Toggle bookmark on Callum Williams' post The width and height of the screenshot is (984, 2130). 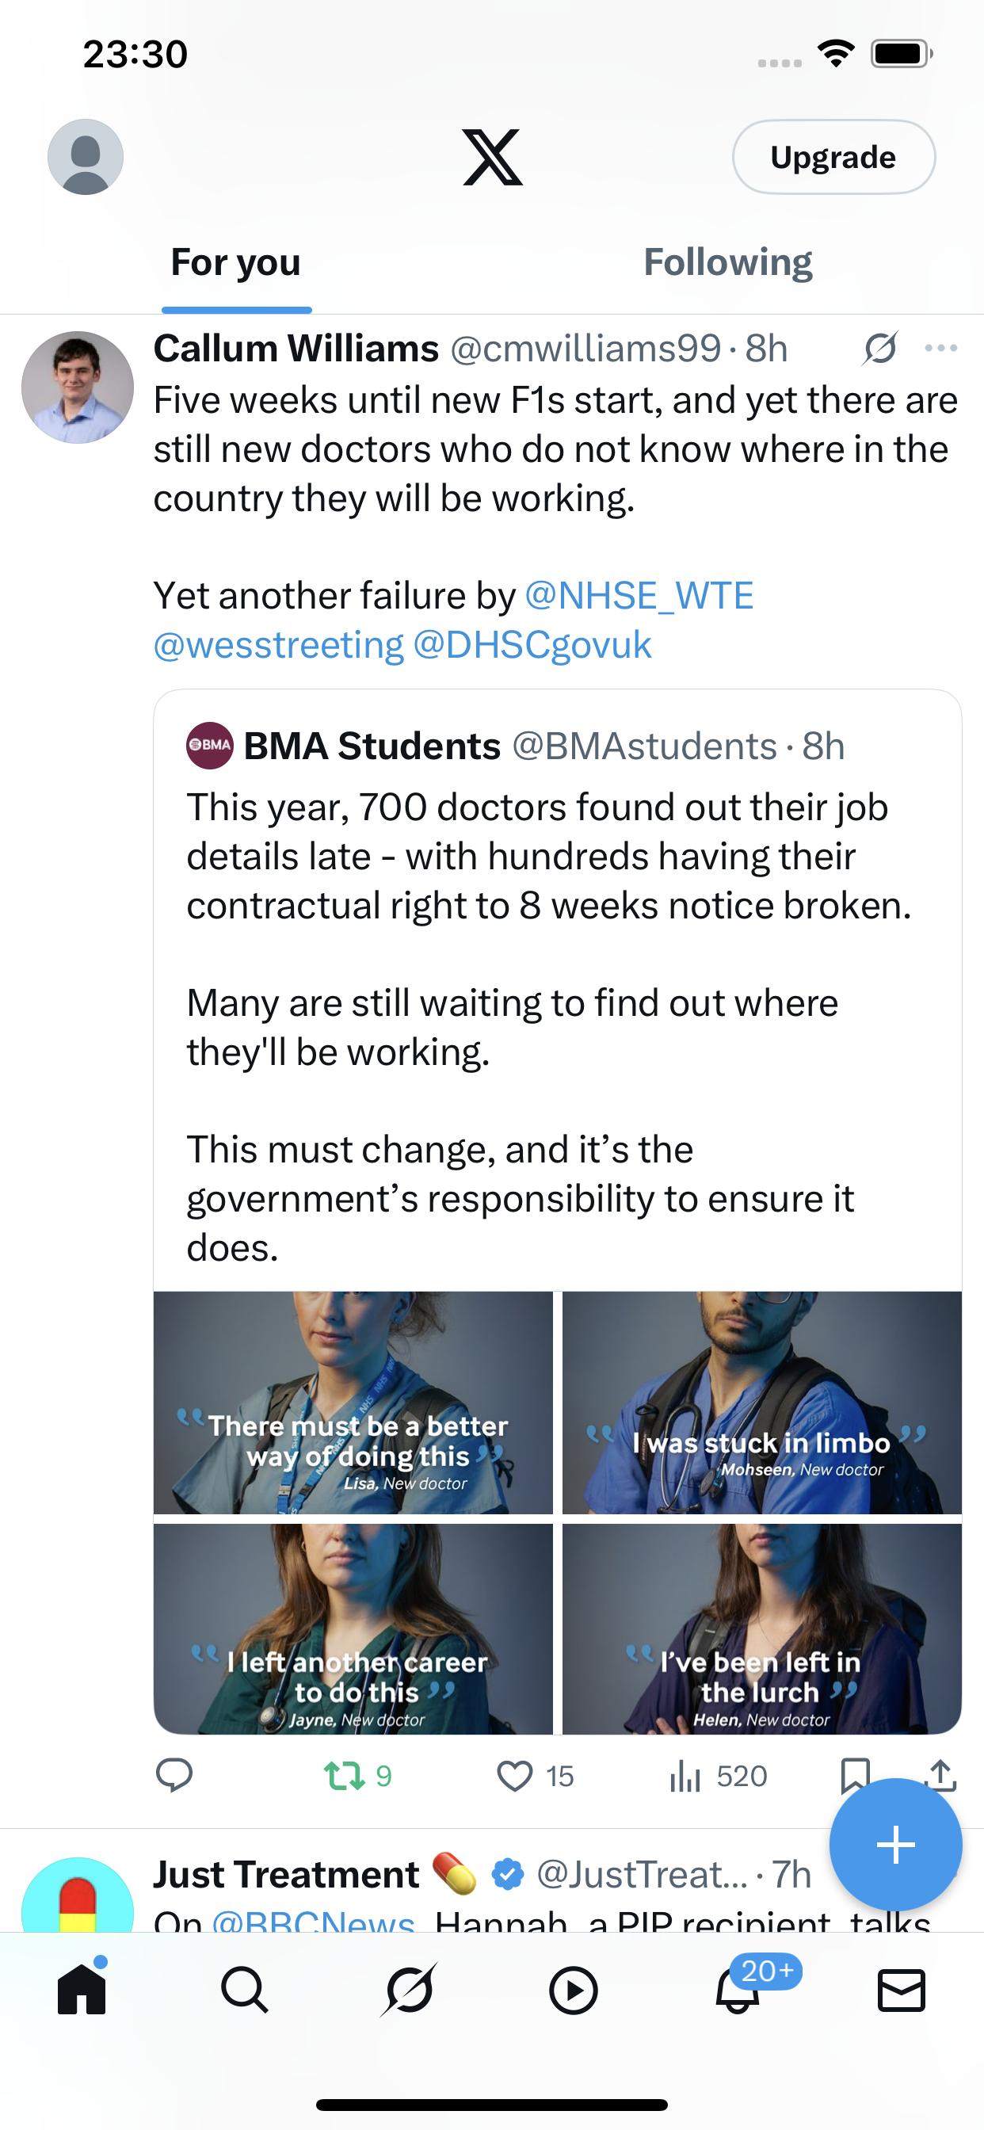click(x=854, y=1774)
